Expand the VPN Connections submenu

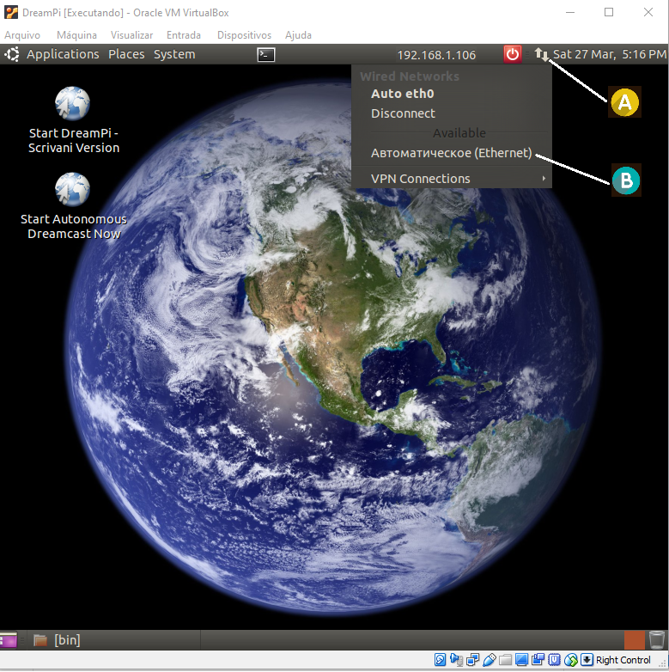pyautogui.click(x=452, y=178)
